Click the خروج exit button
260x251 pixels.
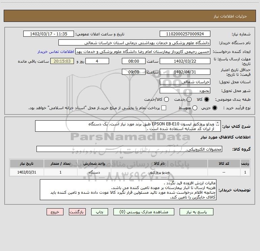[x=55, y=212]
